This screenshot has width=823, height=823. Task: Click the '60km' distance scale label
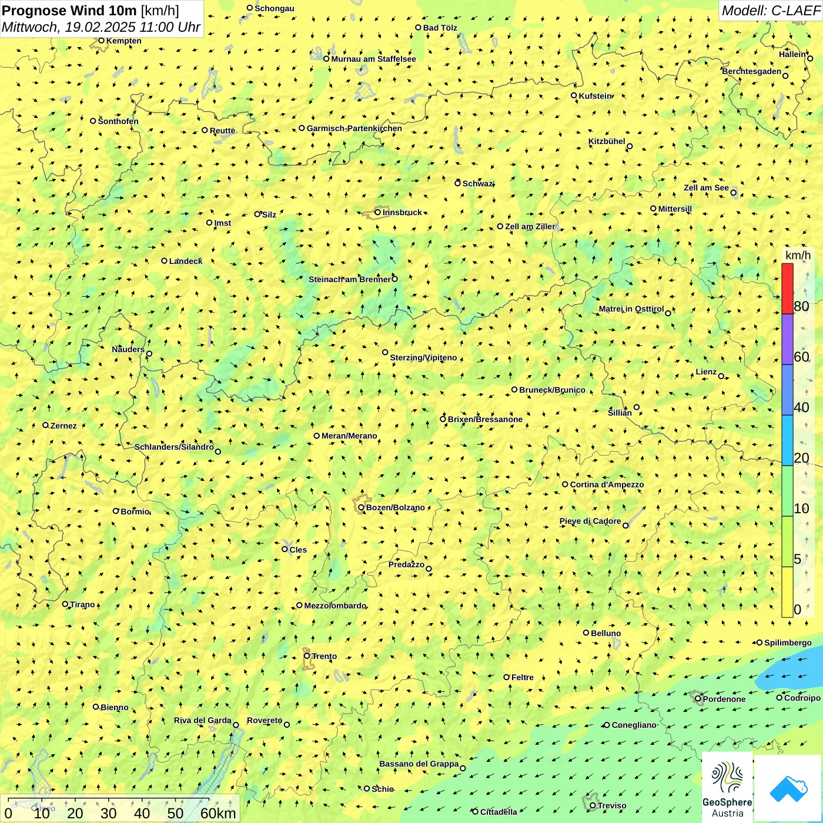218,813
